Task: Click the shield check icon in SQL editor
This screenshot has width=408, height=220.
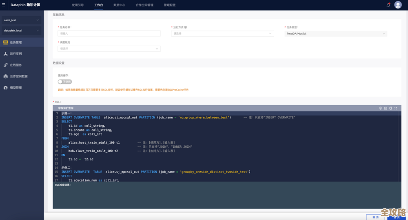Action: coord(381,108)
